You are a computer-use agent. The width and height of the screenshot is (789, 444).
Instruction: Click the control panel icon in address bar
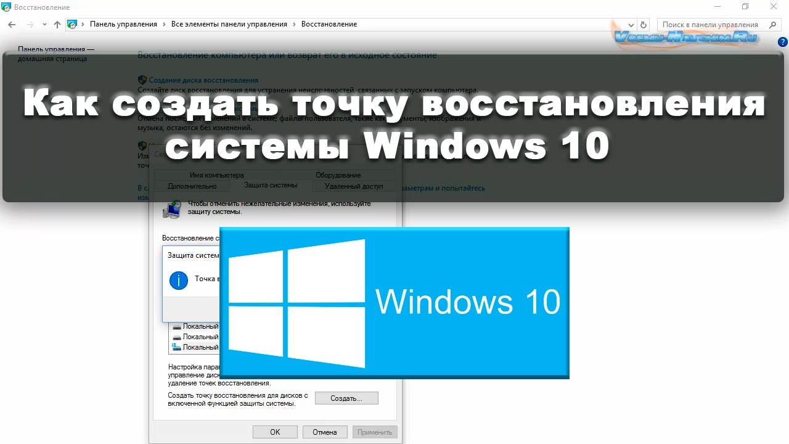tap(72, 25)
